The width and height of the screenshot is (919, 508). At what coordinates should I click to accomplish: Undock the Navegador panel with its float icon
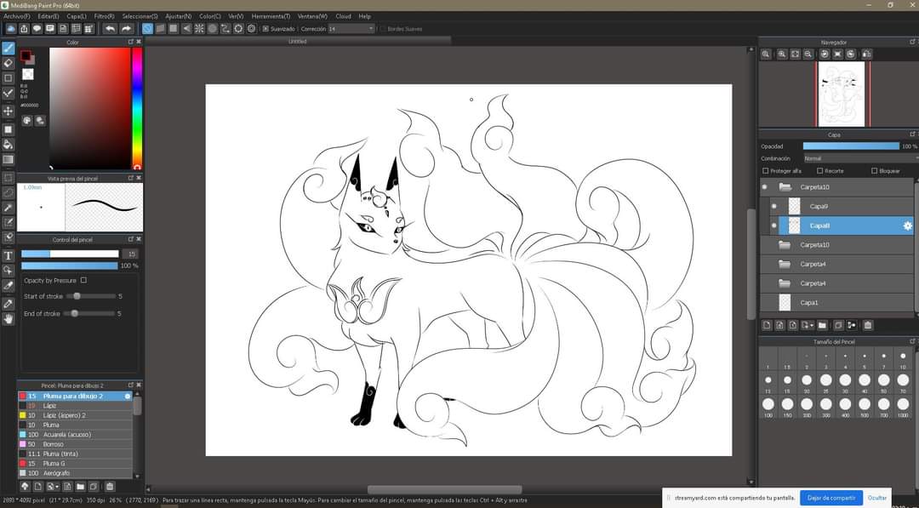[x=912, y=42]
